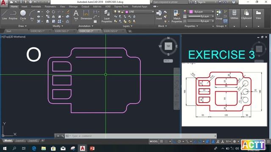Toggle ortho mode in status bar
Screen dimensions: 271x152
pyautogui.click(x=174, y=141)
